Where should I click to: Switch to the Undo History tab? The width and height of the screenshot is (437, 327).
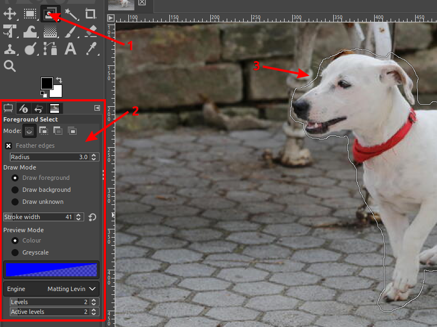(x=38, y=108)
